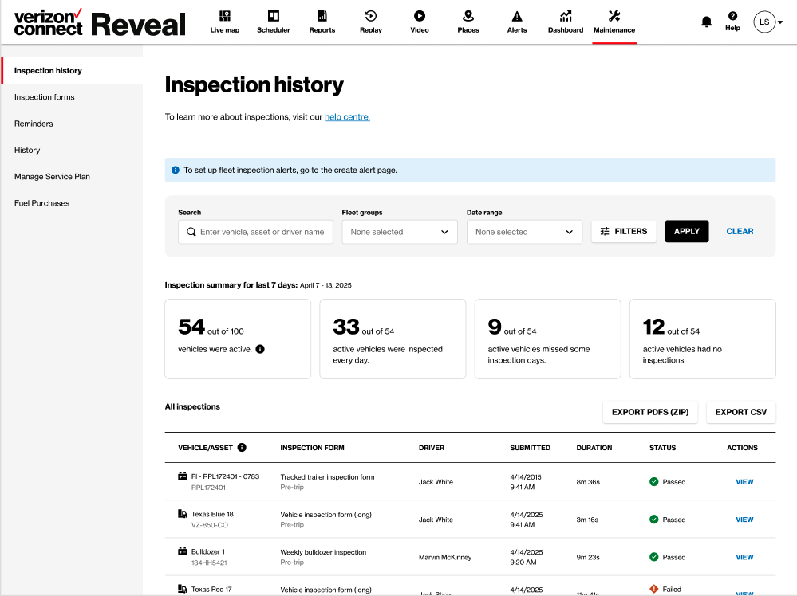Screen dimensions: 797x596
Task: Click the FILTERS button
Action: click(x=624, y=232)
